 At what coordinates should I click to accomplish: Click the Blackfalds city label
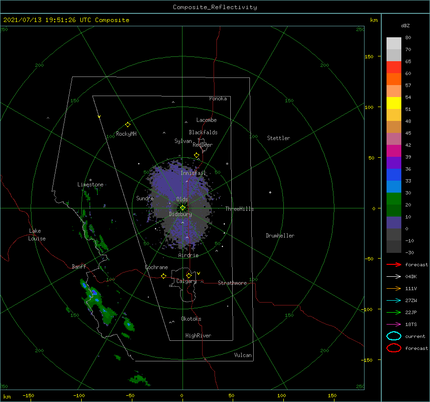pyautogui.click(x=203, y=132)
